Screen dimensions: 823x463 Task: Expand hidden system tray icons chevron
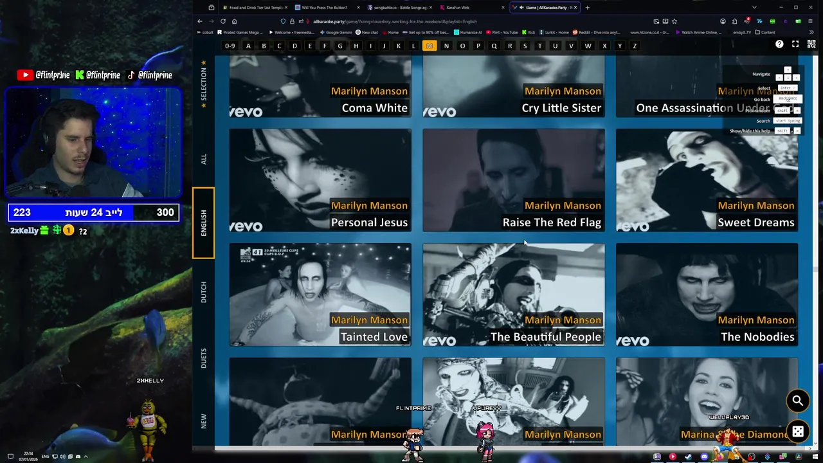pos(86,457)
